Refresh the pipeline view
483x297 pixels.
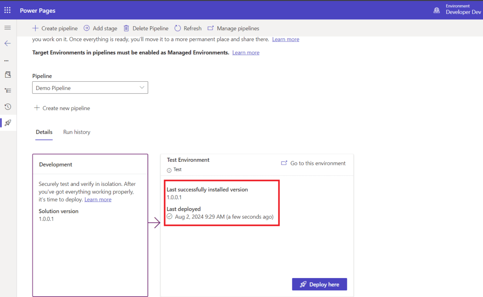[188, 28]
